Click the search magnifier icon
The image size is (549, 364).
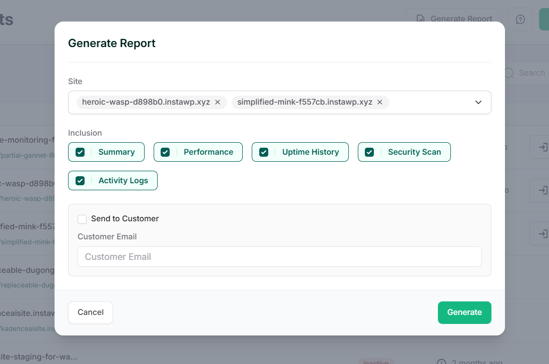point(509,73)
